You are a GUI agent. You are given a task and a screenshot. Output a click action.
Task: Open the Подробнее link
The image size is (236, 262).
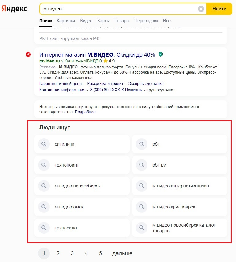tap(85, 112)
